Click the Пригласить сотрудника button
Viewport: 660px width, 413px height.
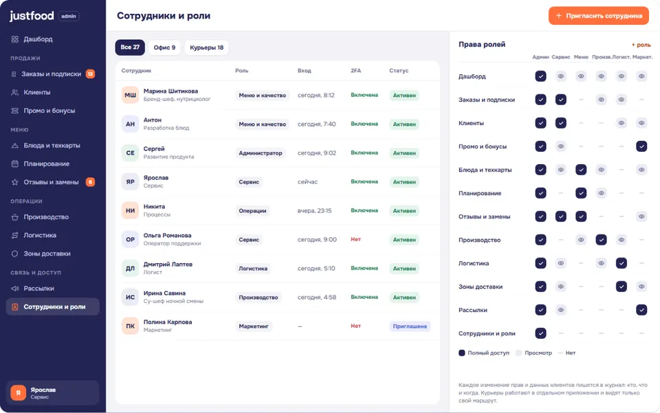tap(599, 16)
